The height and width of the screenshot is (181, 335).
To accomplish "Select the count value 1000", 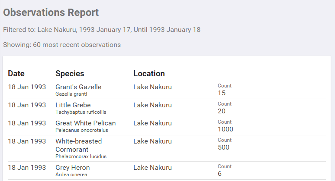I will [x=225, y=129].
